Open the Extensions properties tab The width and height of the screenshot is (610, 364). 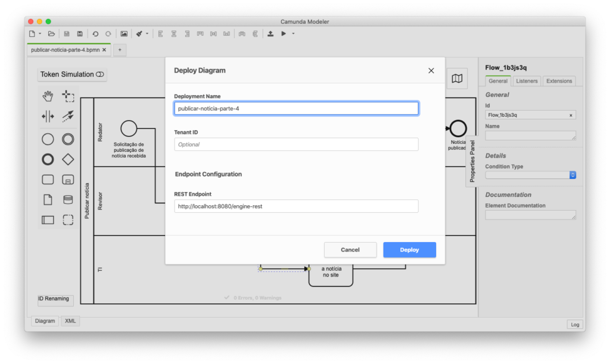click(559, 81)
